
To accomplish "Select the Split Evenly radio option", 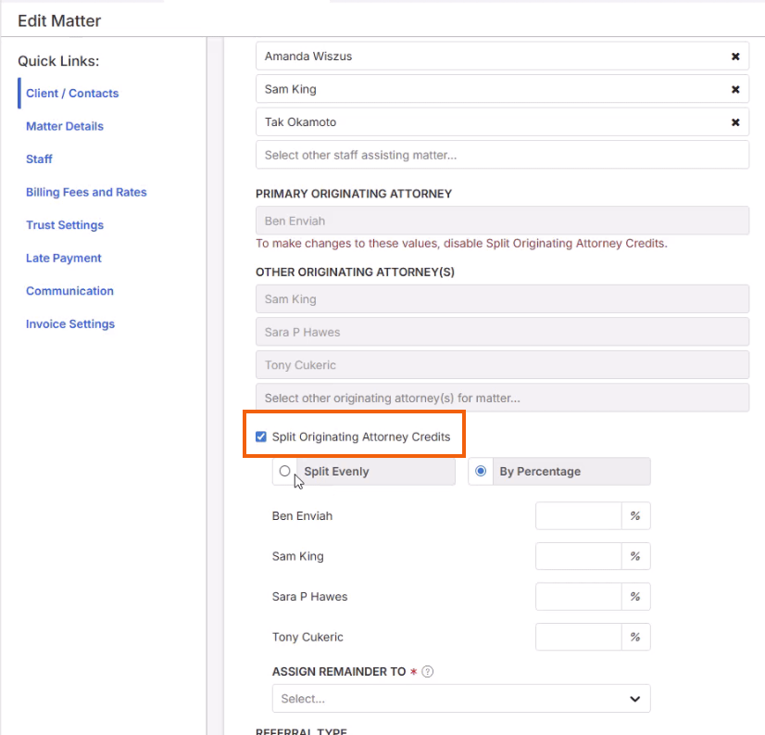I will tap(285, 471).
